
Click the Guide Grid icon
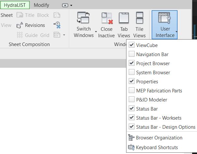coord(20,35)
